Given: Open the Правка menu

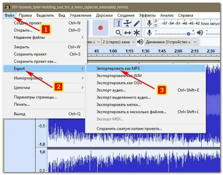Looking at the screenshot, I should tap(25, 15).
